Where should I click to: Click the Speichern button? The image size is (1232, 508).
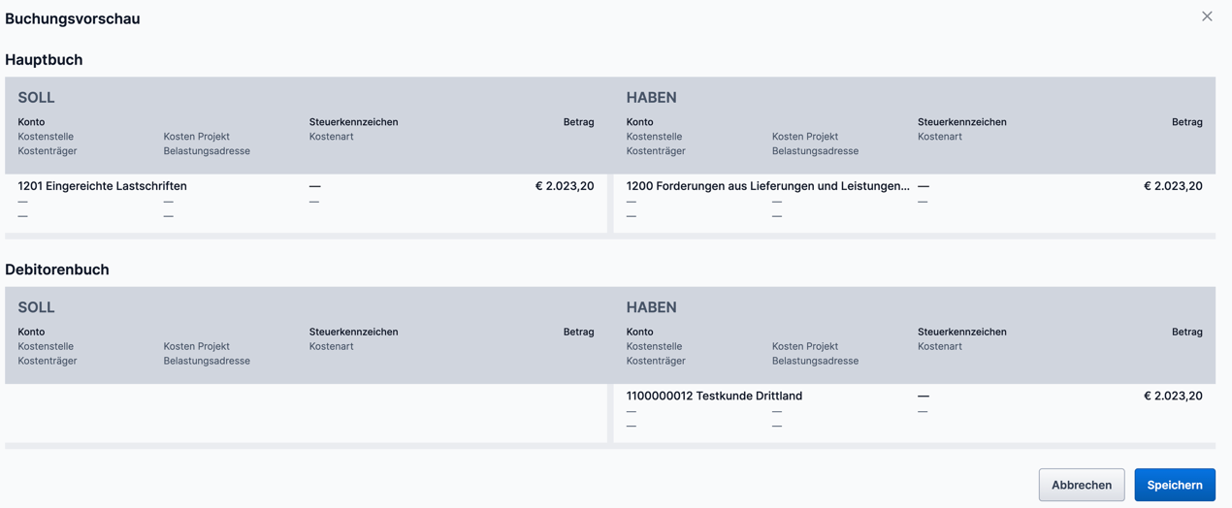point(1174,485)
